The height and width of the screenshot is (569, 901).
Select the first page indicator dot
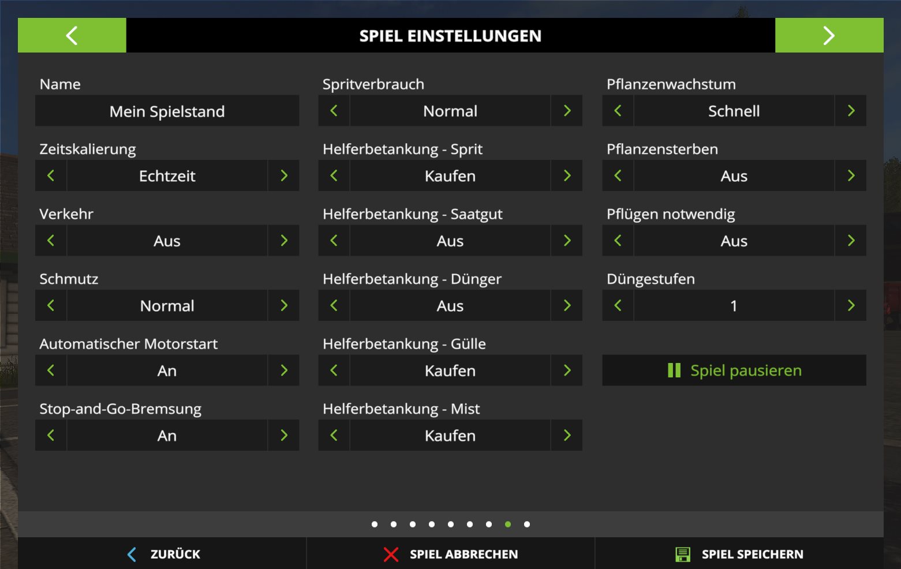[375, 525]
